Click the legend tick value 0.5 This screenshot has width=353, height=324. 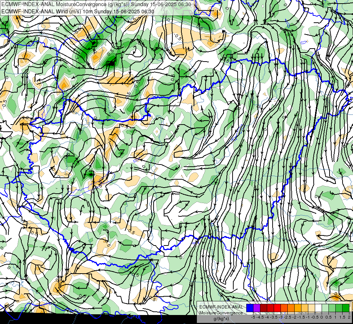pyautogui.click(x=328, y=317)
